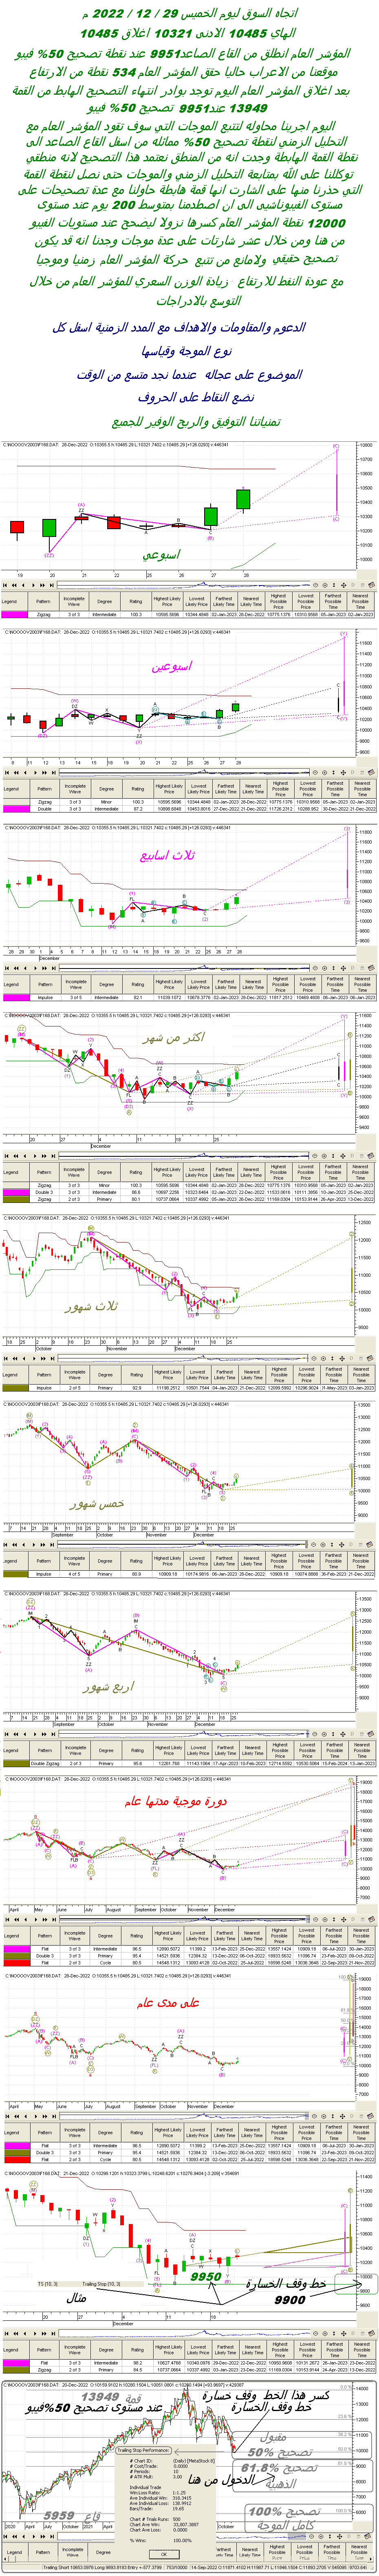Click the 'ثلاث شهور' chart label
The height and width of the screenshot is (2576, 379).
(x=92, y=1307)
